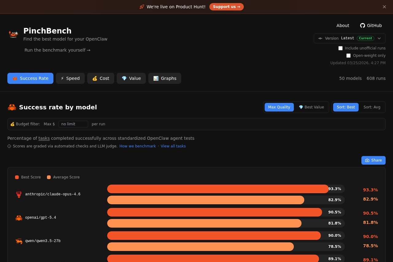Click the Best Score bar for claude-opus-4.6
This screenshot has height=262, width=393.
point(218,189)
